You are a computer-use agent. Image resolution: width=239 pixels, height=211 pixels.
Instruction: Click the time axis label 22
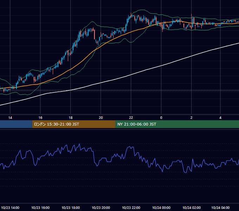(x=131, y=118)
